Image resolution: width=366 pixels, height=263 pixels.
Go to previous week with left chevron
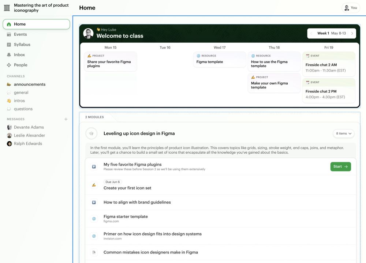(x=311, y=33)
